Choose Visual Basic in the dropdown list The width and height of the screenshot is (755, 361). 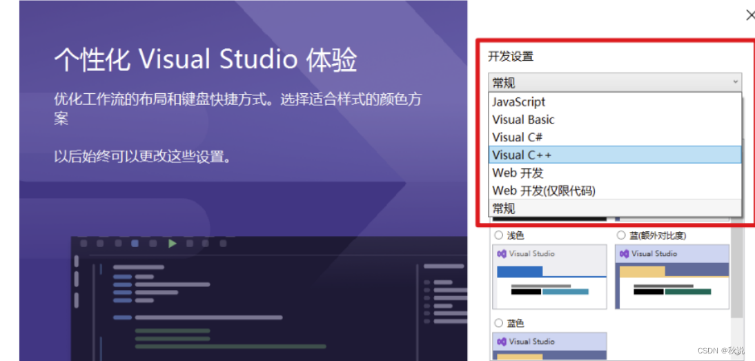click(x=615, y=120)
